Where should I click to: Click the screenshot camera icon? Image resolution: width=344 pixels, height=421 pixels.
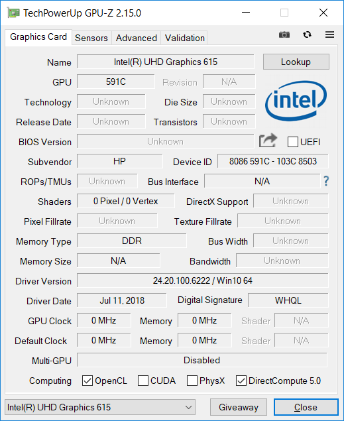pyautogui.click(x=284, y=34)
